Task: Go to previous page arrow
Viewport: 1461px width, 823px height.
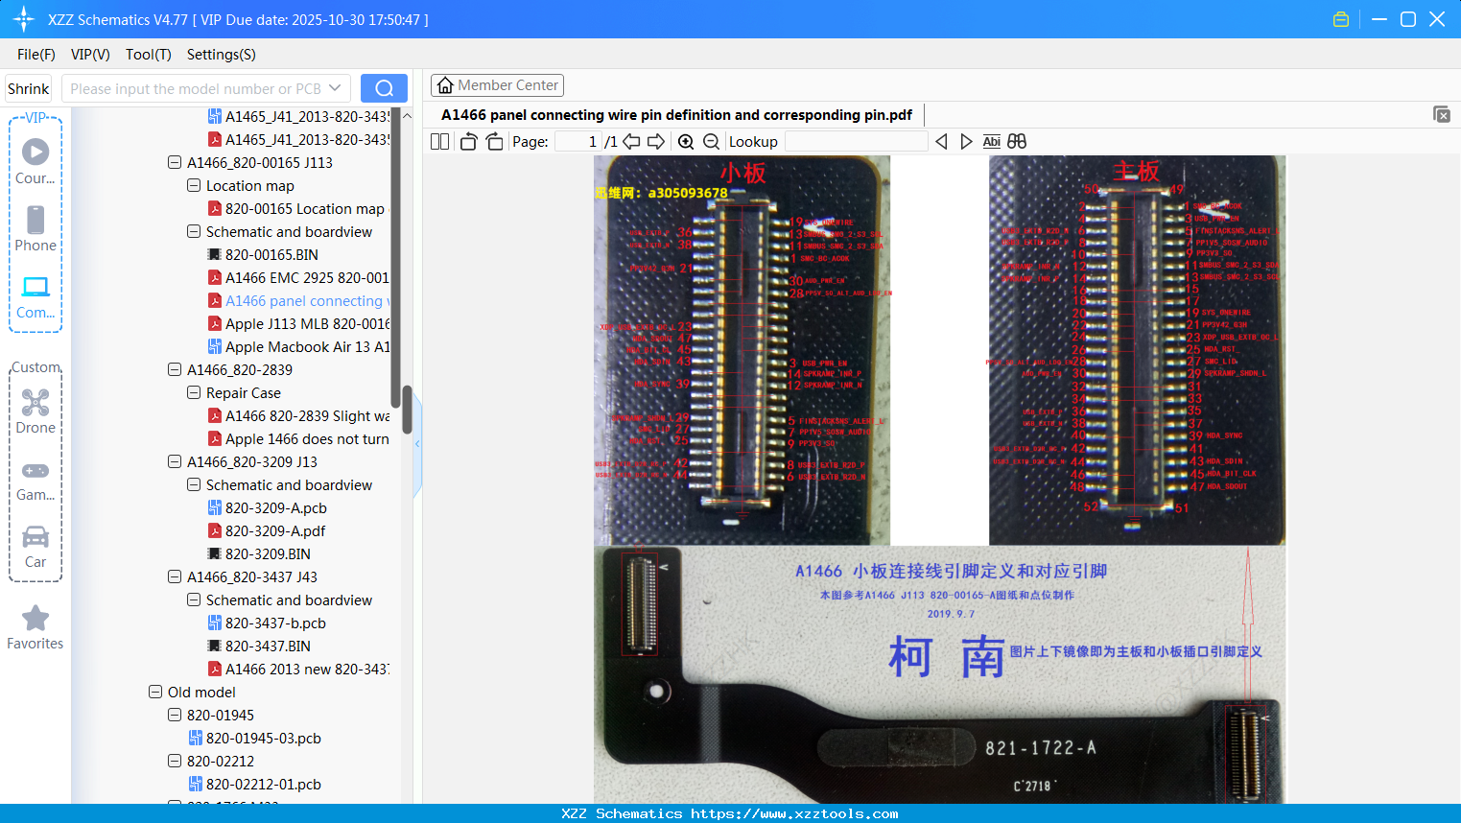Action: click(631, 142)
